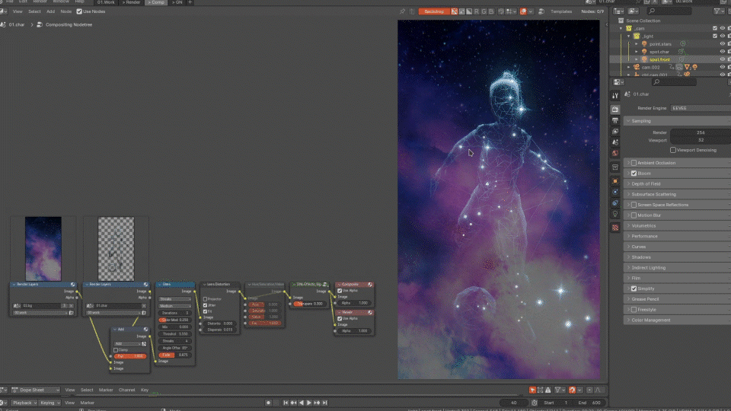Image resolution: width=731 pixels, height=411 pixels.
Task: Open Templates in compositor header
Action: 561,11
